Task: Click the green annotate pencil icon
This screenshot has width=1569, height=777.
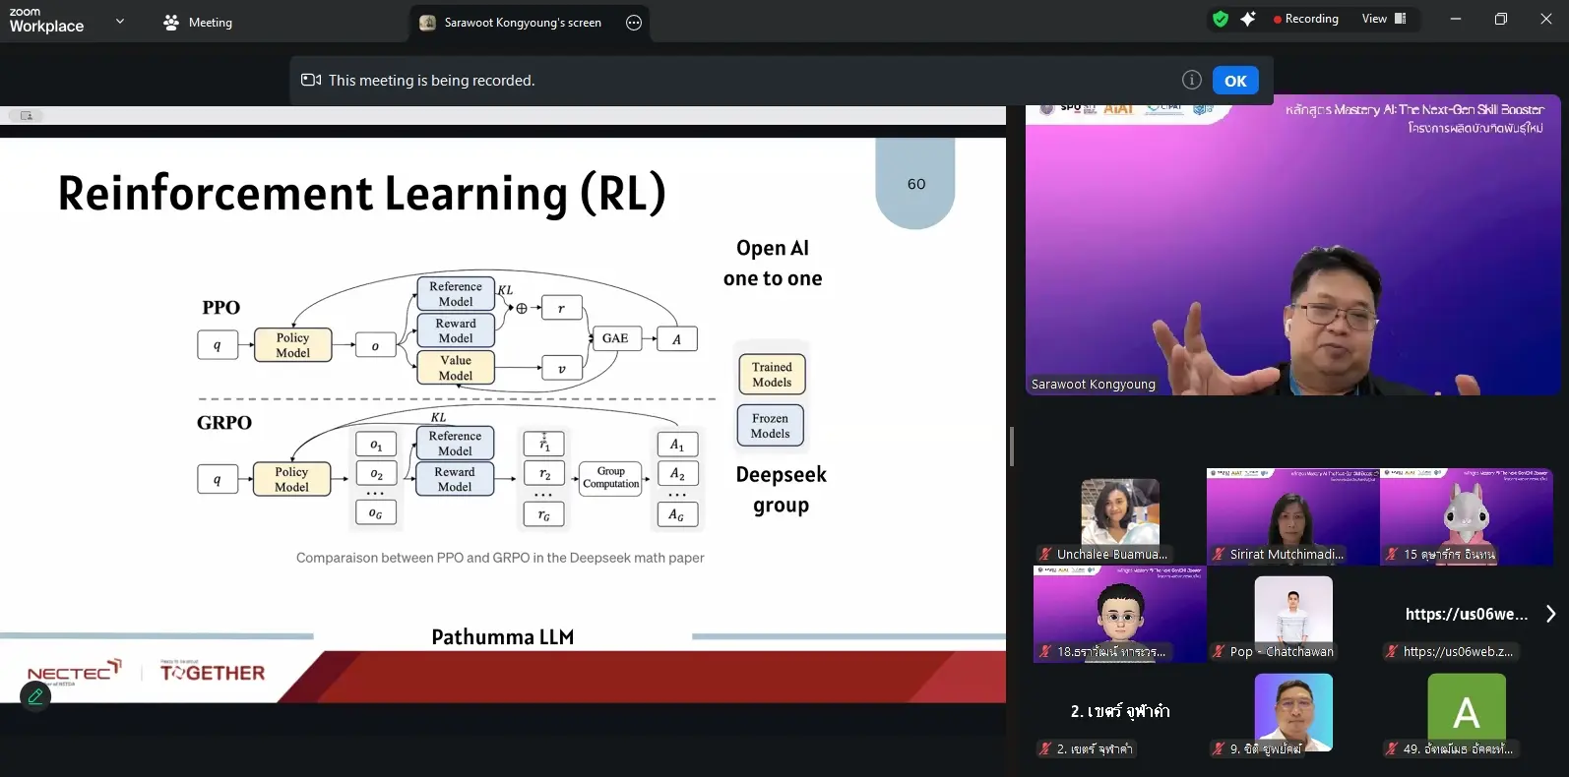Action: [35, 696]
